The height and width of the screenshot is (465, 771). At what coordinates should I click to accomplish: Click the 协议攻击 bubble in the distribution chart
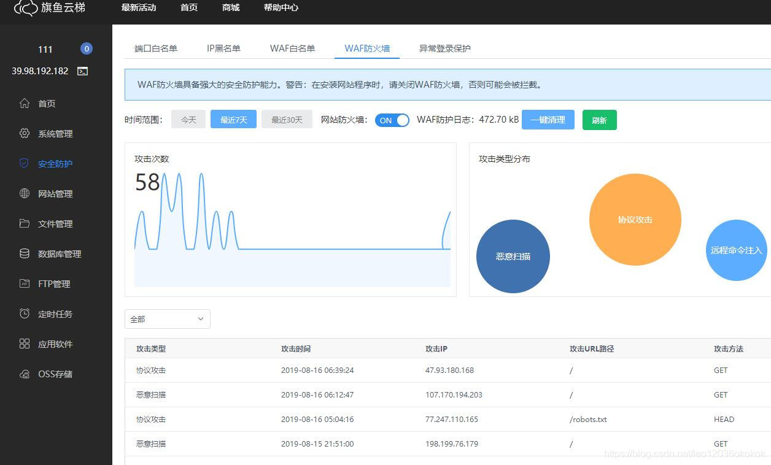tap(635, 220)
